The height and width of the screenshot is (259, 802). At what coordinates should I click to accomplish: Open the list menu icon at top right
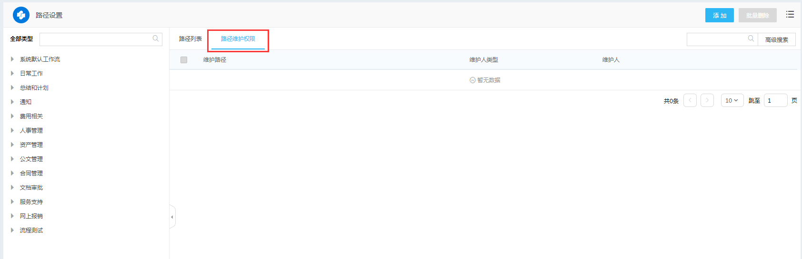pyautogui.click(x=790, y=15)
